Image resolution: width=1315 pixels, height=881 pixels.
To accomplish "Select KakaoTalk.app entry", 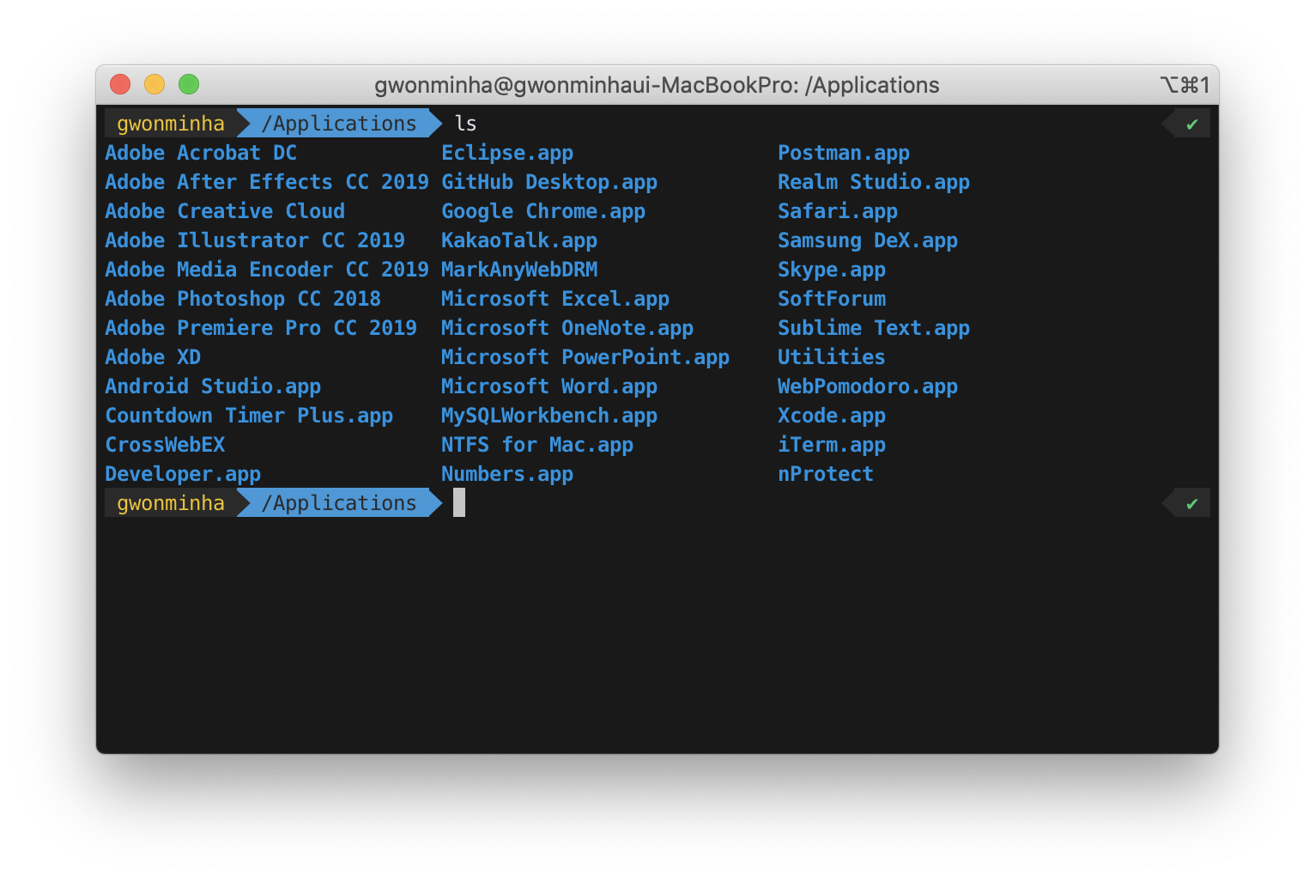I will [x=519, y=240].
